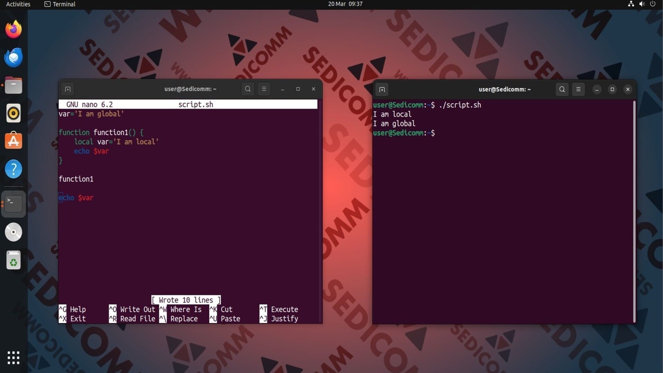Click search icon in left terminal window
The image size is (663, 373).
(x=248, y=89)
